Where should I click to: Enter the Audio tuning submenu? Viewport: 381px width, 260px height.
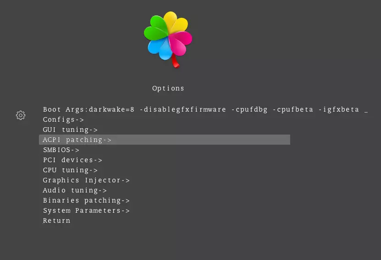click(x=75, y=191)
